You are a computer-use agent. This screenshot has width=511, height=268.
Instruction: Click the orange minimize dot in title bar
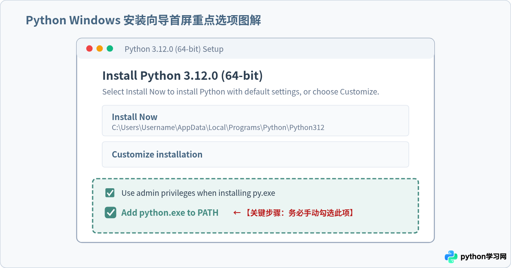(x=100, y=49)
